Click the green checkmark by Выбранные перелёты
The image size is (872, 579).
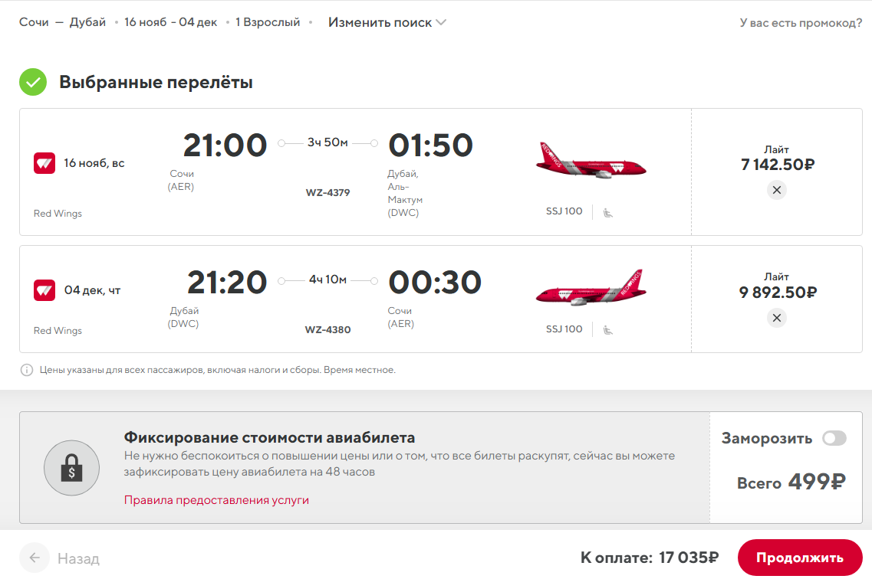[33, 82]
